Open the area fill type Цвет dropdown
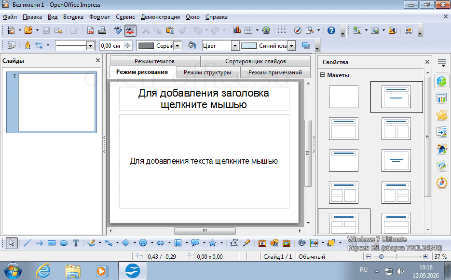 pos(235,45)
